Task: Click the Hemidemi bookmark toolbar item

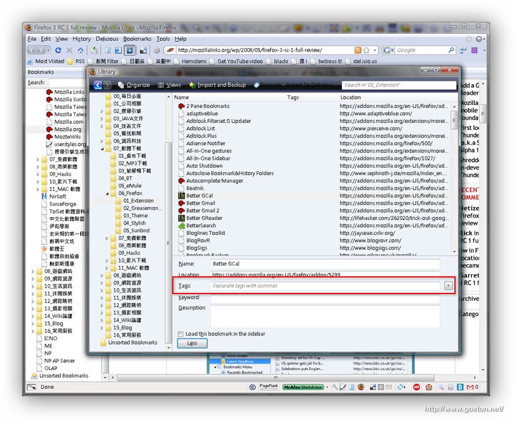Action: point(190,61)
